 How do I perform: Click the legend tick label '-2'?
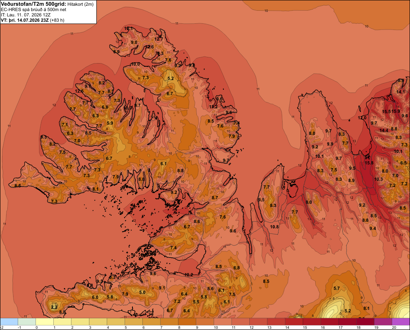click(x=2, y=328)
